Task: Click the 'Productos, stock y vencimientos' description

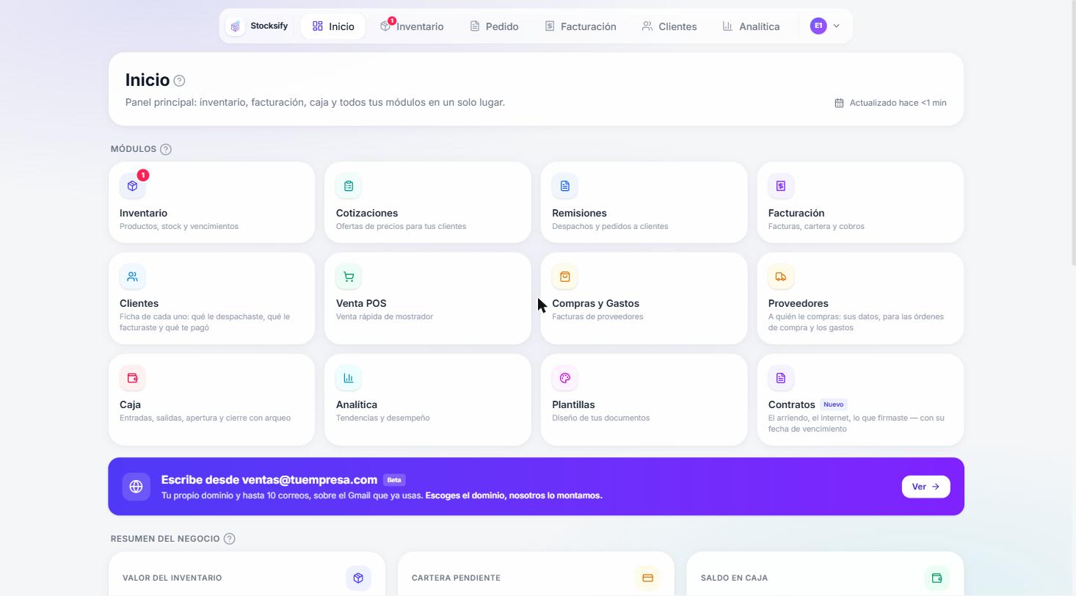Action: (x=179, y=226)
